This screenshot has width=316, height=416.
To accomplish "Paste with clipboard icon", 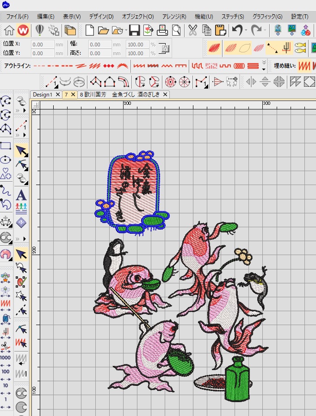I will (x=220, y=30).
